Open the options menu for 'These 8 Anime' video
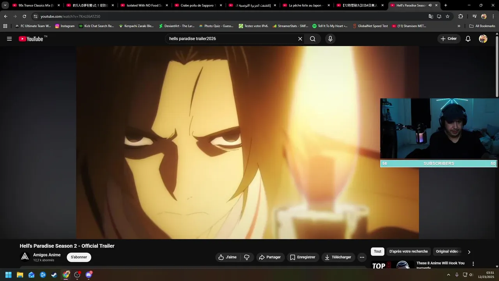The height and width of the screenshot is (281, 499). coord(473,264)
